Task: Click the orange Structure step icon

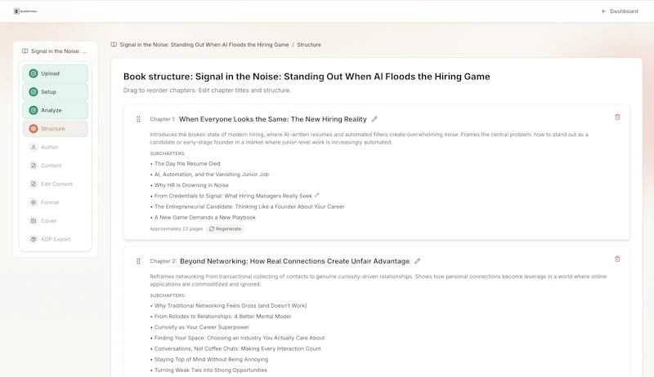Action: click(x=34, y=129)
